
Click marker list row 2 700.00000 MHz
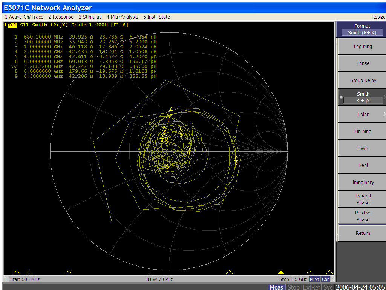click(86, 42)
